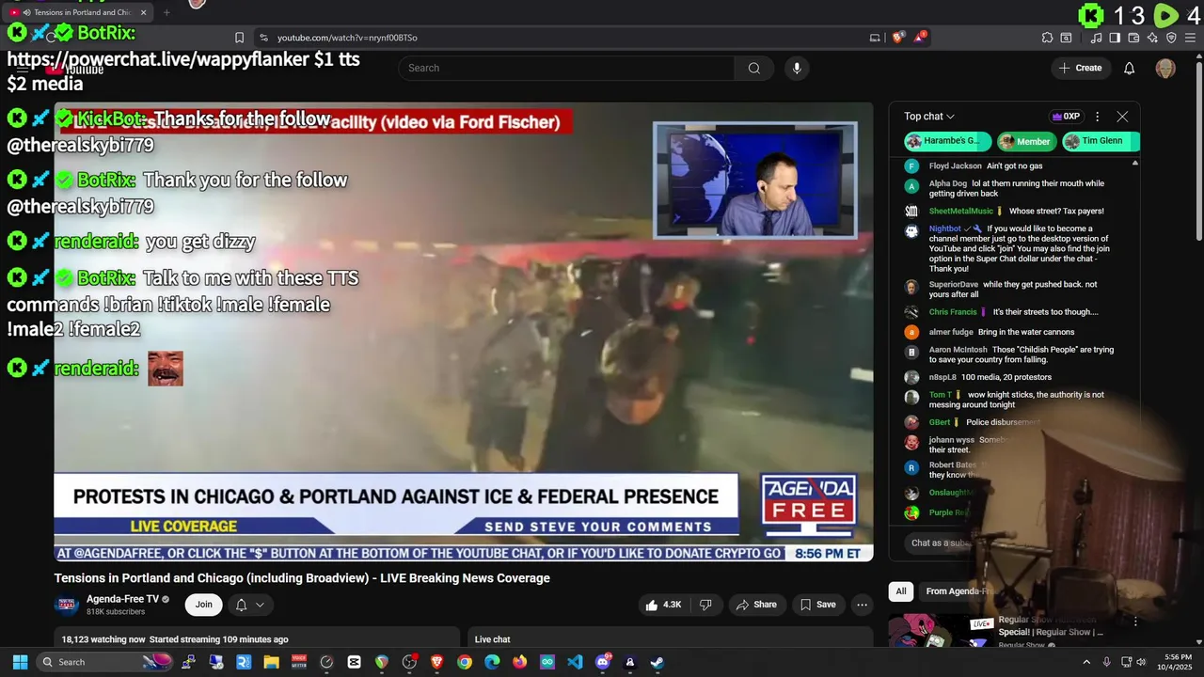This screenshot has width=1204, height=677.
Task: Open Brave VPN shield icon
Action: point(1171,38)
